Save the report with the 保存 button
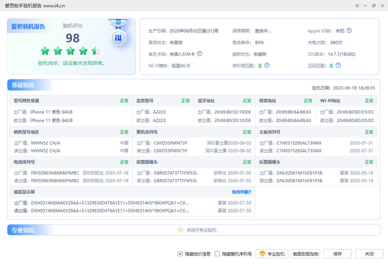388x264 pixels. click(x=338, y=254)
